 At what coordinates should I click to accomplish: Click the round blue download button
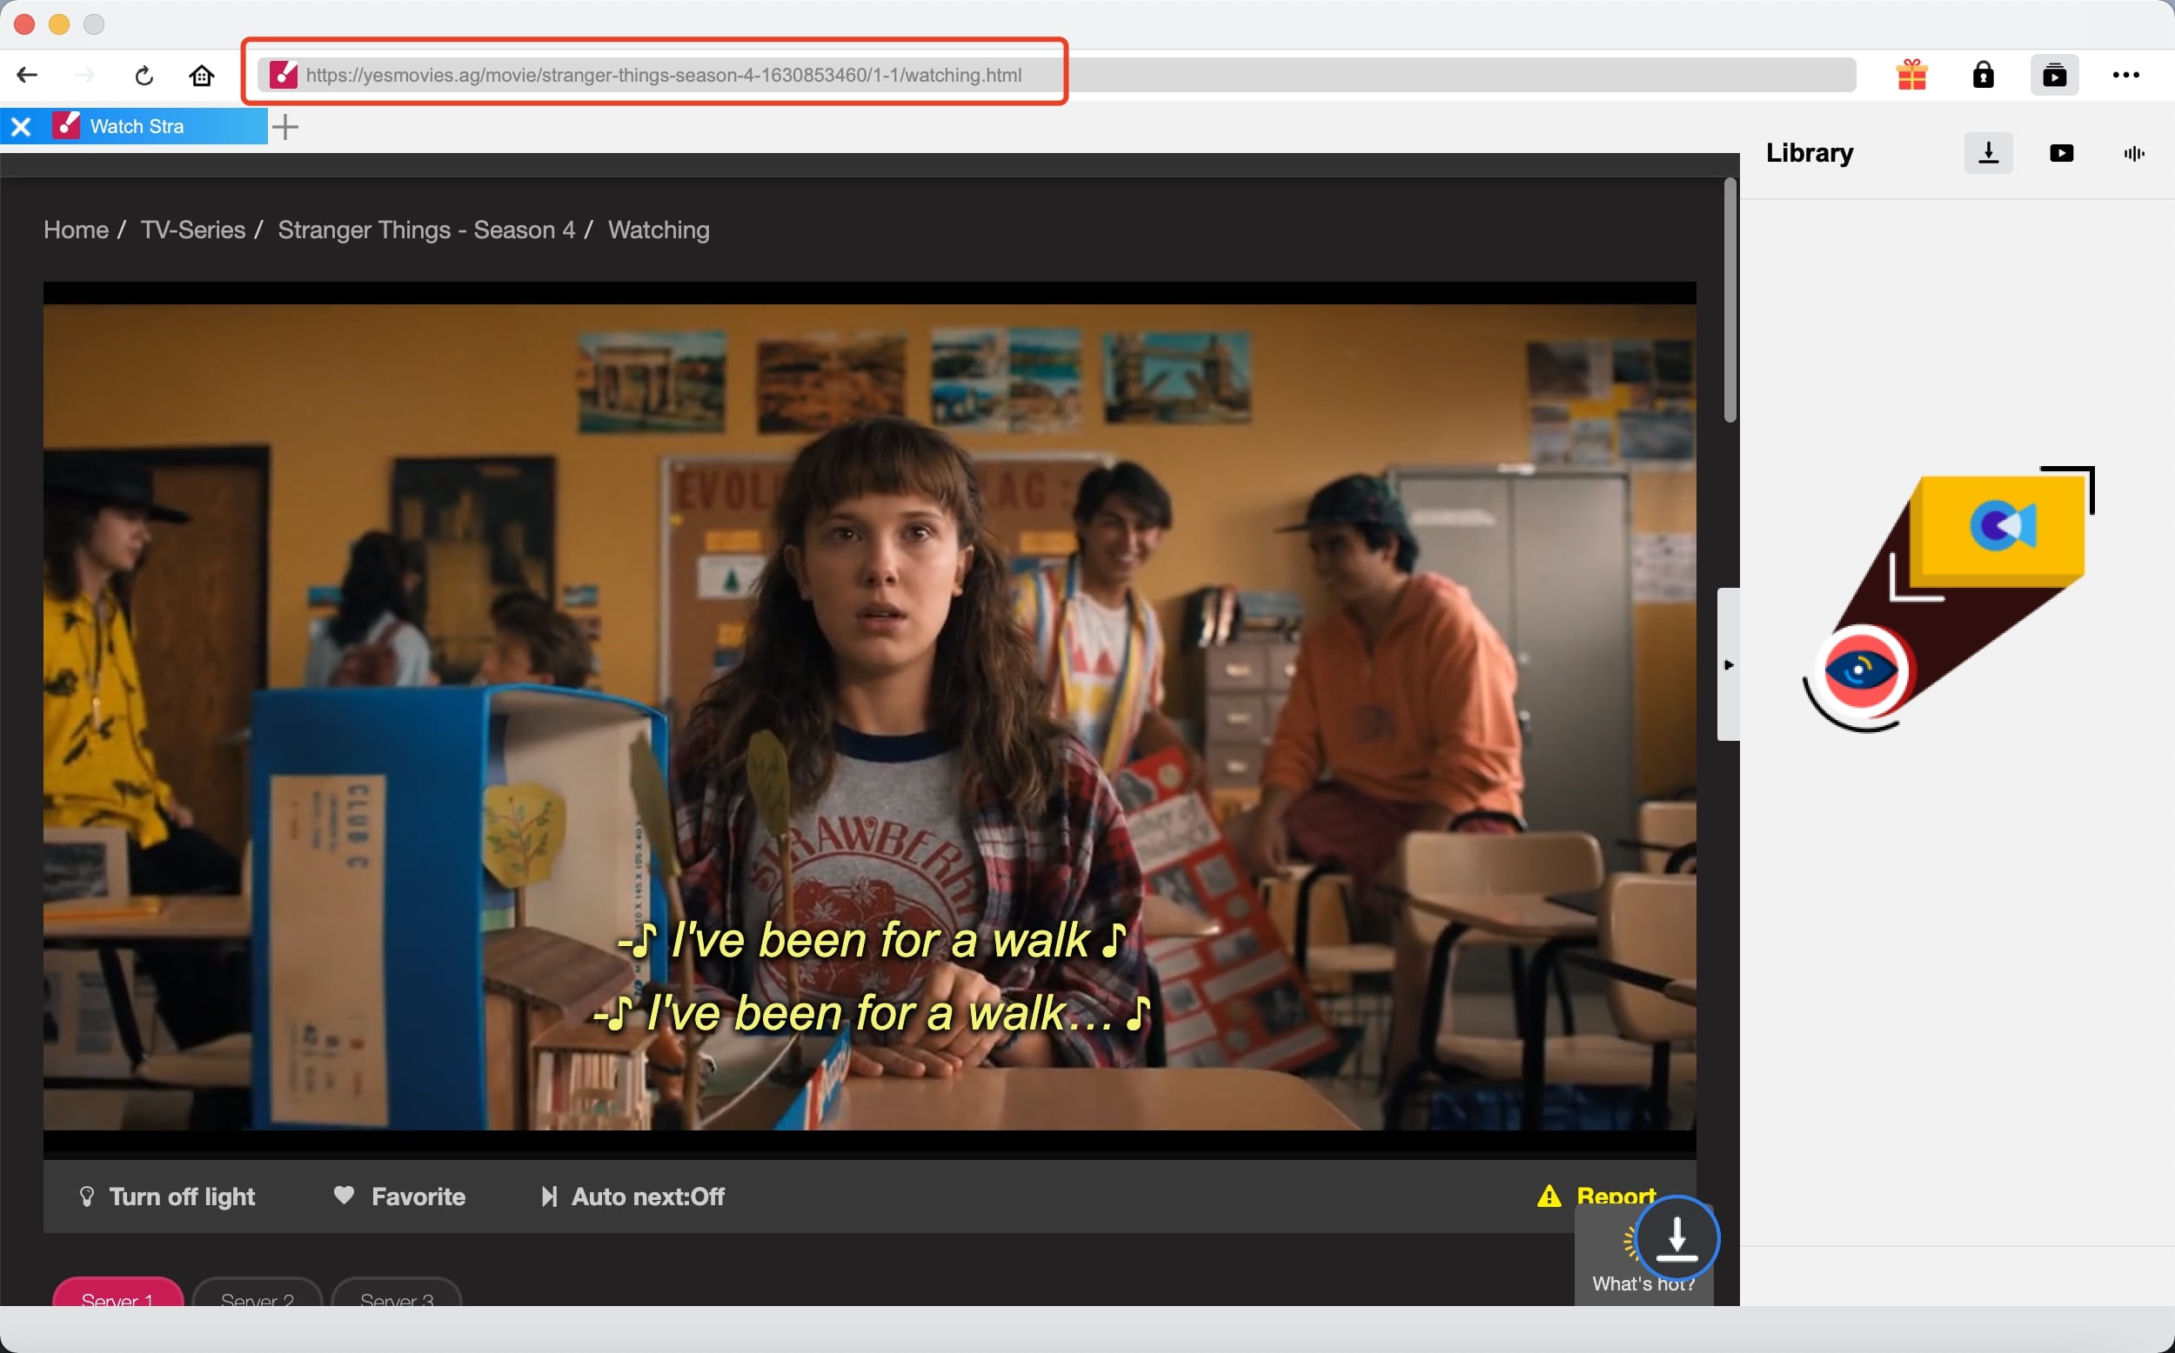pyautogui.click(x=1676, y=1238)
